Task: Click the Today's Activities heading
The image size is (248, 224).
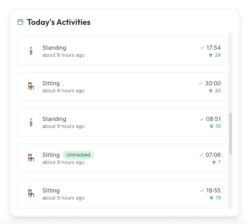Action: coord(59,22)
